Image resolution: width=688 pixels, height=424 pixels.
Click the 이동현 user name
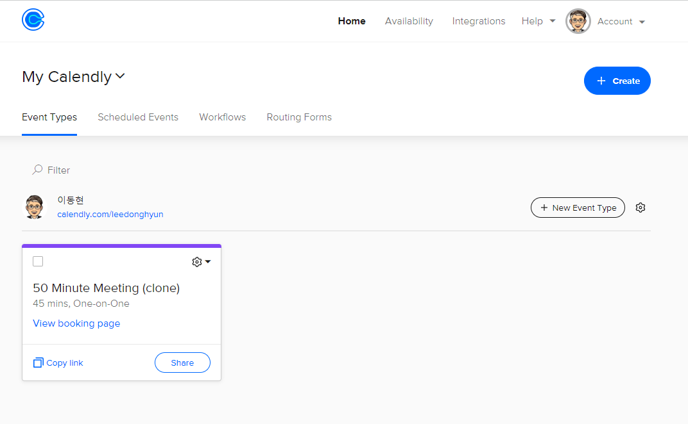(70, 200)
